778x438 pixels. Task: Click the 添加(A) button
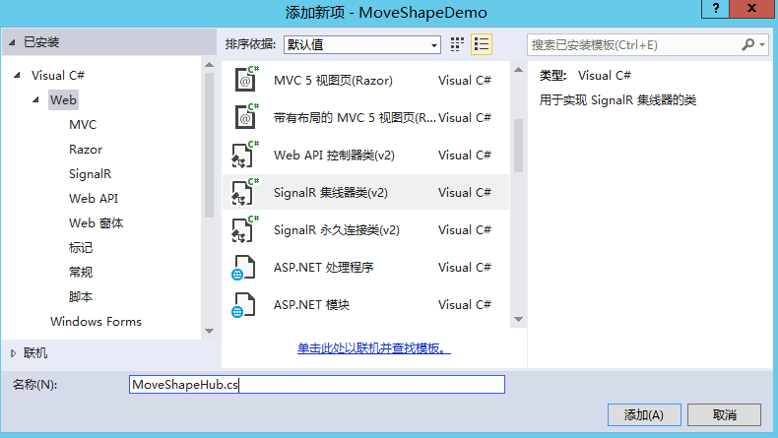tap(644, 414)
